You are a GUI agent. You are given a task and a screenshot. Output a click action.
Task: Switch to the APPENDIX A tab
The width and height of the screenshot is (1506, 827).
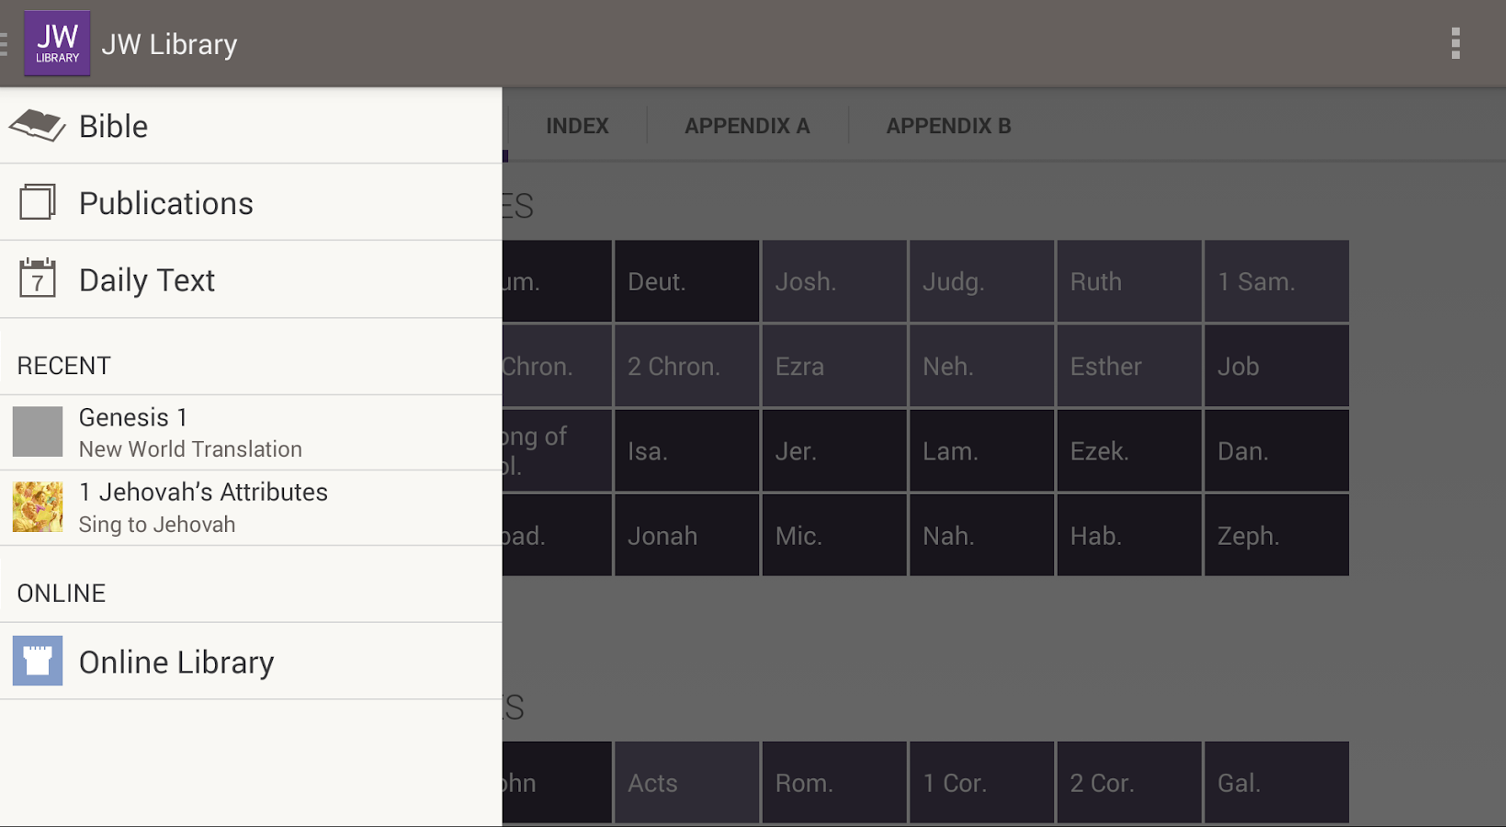pyautogui.click(x=747, y=126)
